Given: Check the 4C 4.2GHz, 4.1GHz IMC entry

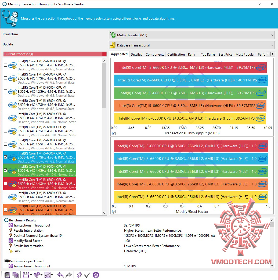Looking at the screenshot, I should pyautogui.click(x=6, y=91).
